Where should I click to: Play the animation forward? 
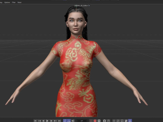[47, 121]
